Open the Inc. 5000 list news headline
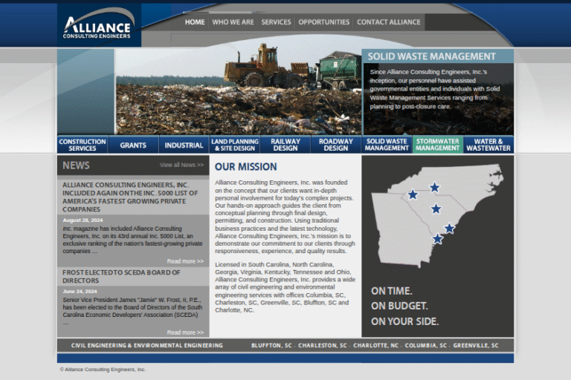This screenshot has height=380, width=571. point(130,197)
